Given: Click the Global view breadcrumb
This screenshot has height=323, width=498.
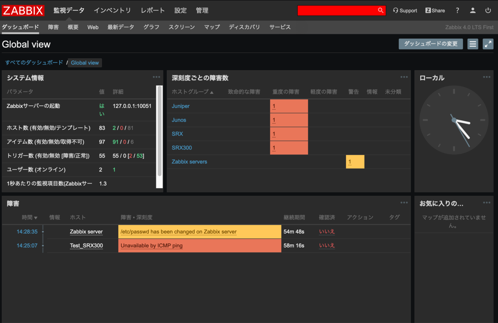Looking at the screenshot, I should (x=85, y=63).
